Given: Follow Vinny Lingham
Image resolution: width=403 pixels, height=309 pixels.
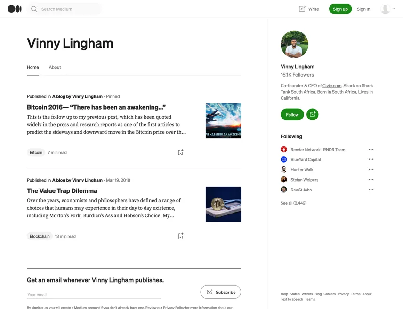Looking at the screenshot, I should pos(292,115).
